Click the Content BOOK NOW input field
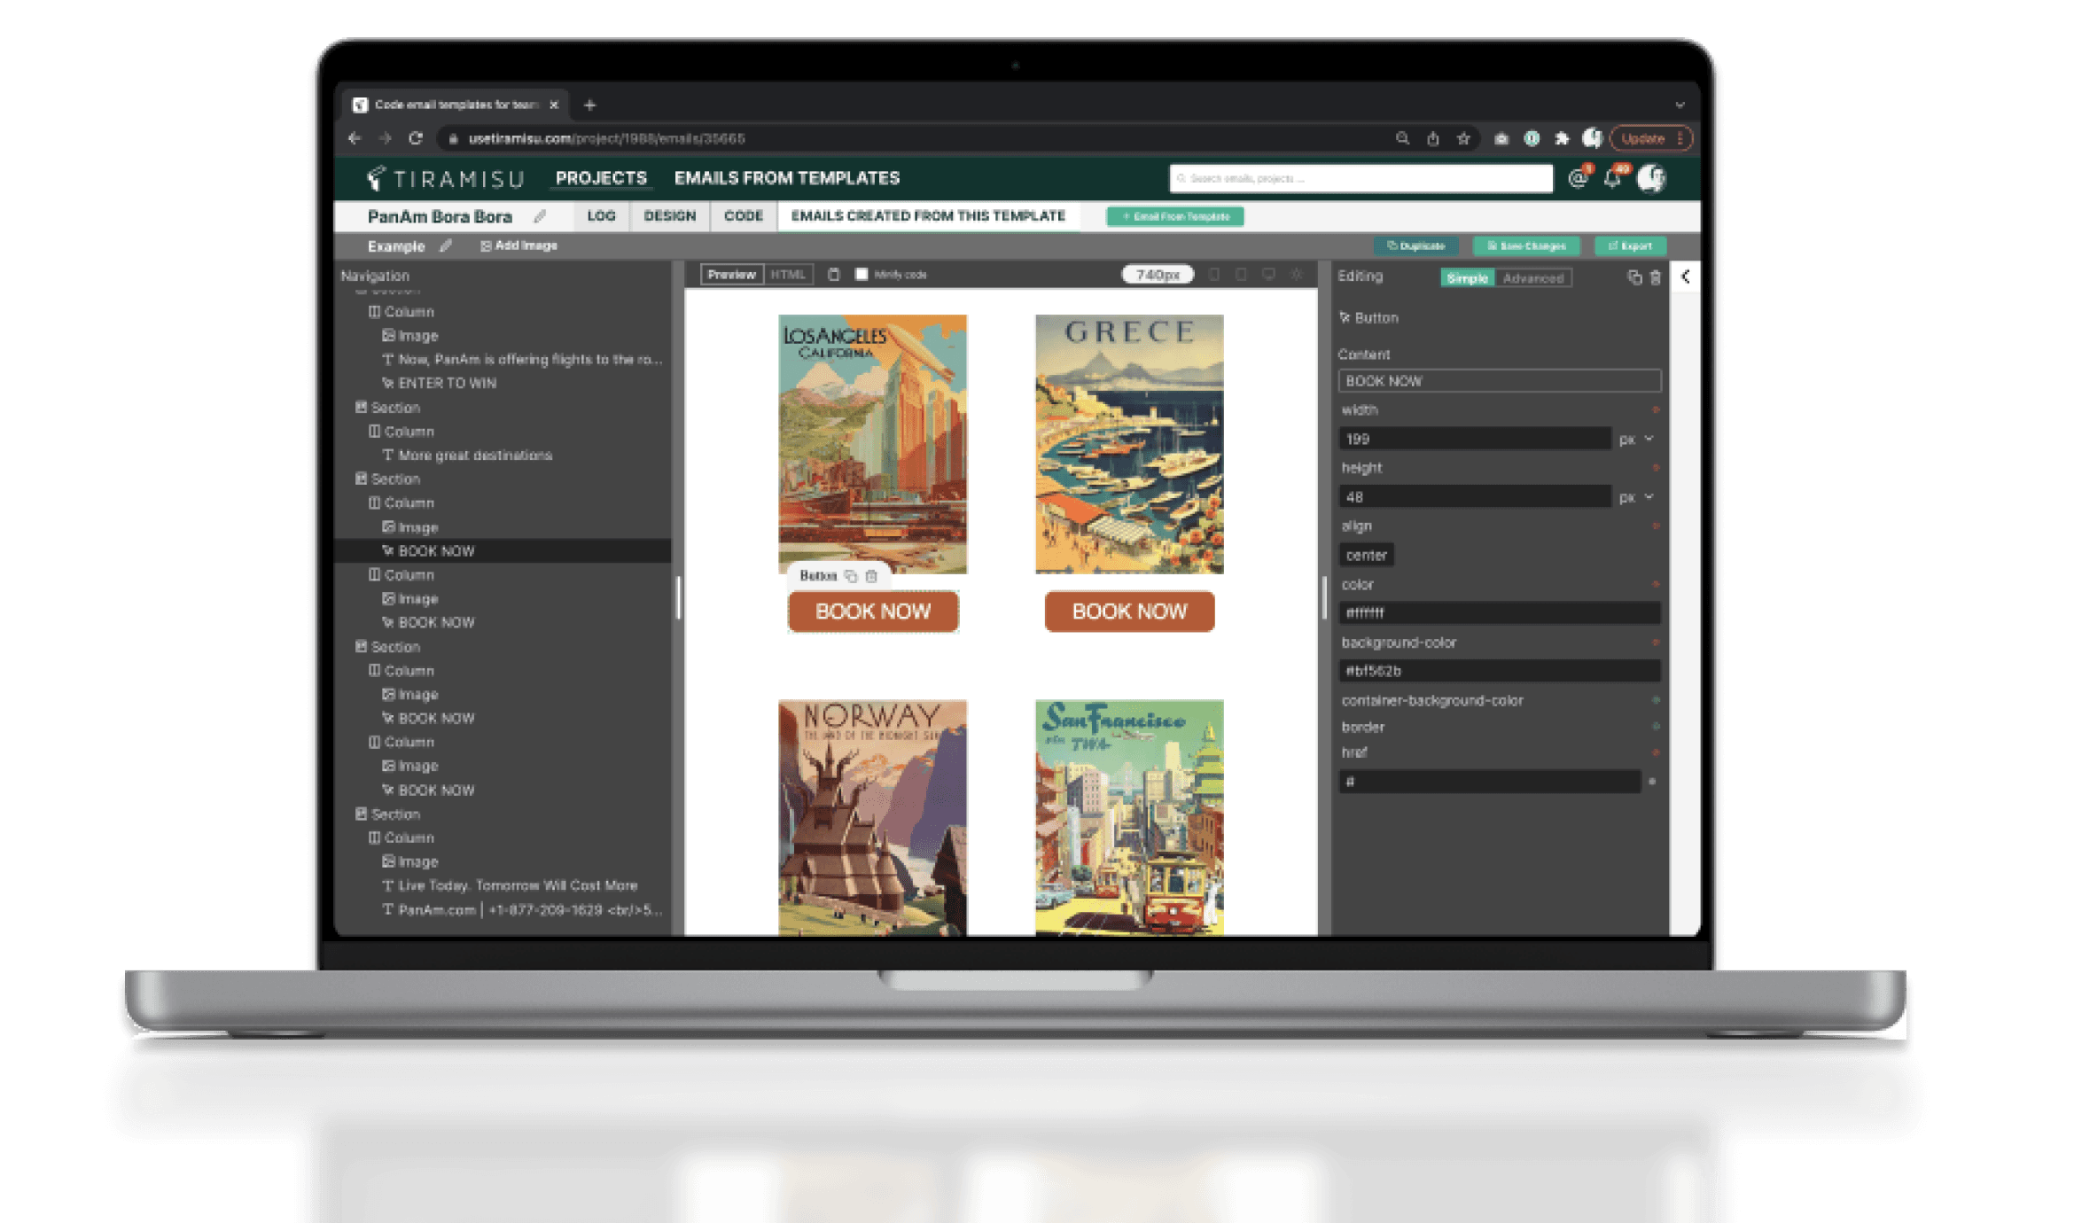 tap(1499, 381)
